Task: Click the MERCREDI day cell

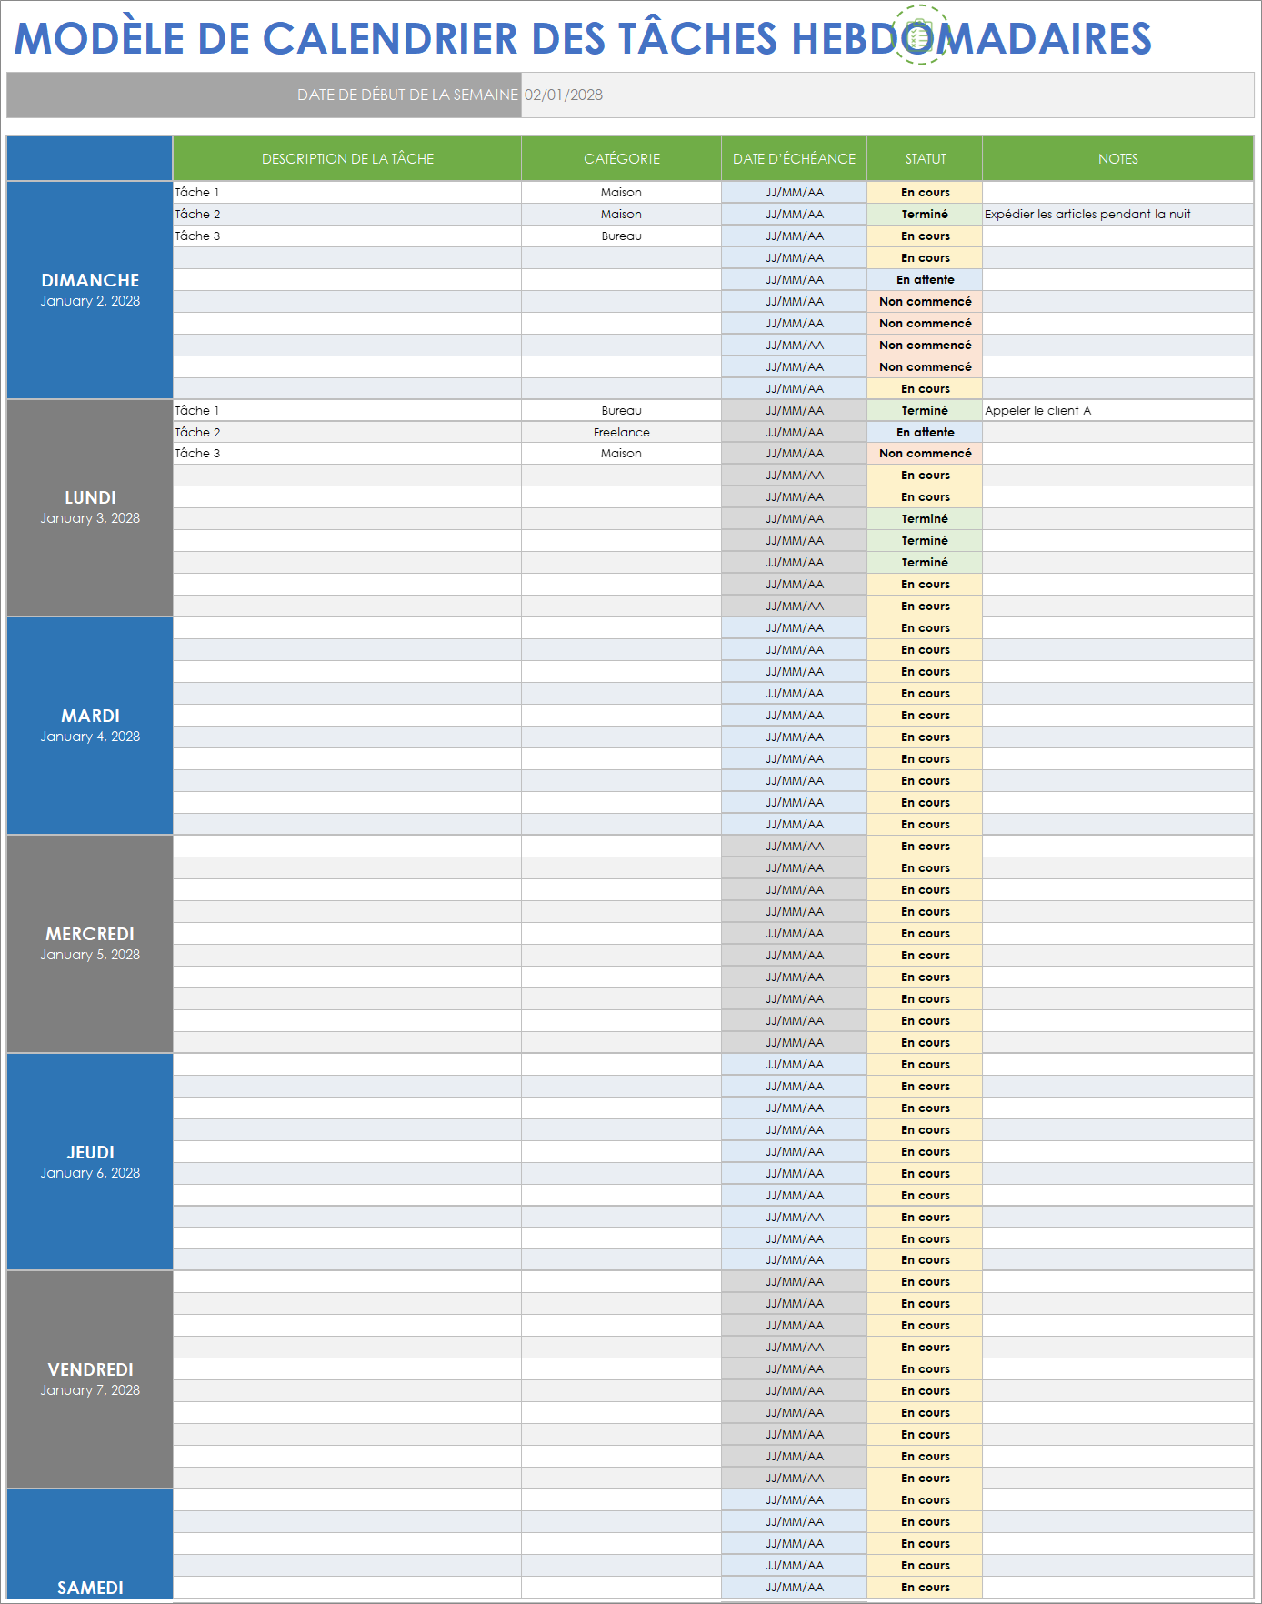Action: click(90, 944)
